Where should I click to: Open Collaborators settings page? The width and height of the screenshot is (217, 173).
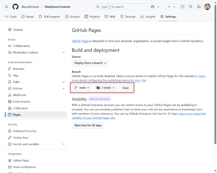(36, 46)
